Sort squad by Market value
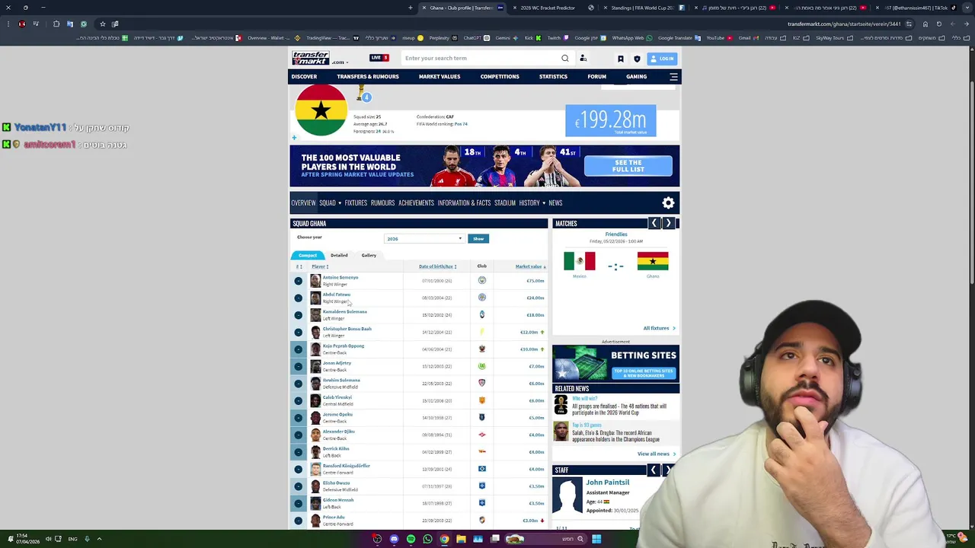This screenshot has height=548, width=975. point(530,266)
